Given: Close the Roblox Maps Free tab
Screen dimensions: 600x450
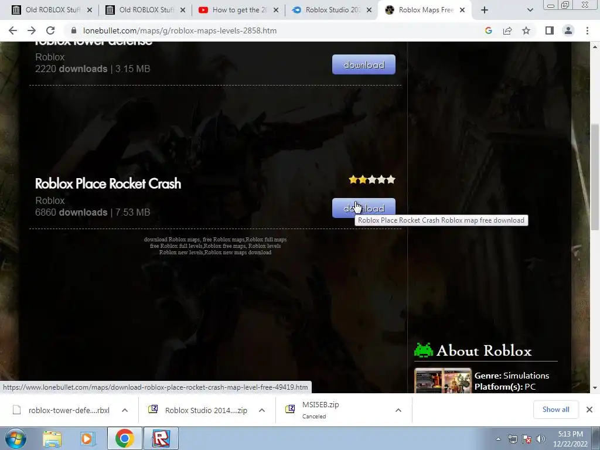Looking at the screenshot, I should pyautogui.click(x=462, y=10).
